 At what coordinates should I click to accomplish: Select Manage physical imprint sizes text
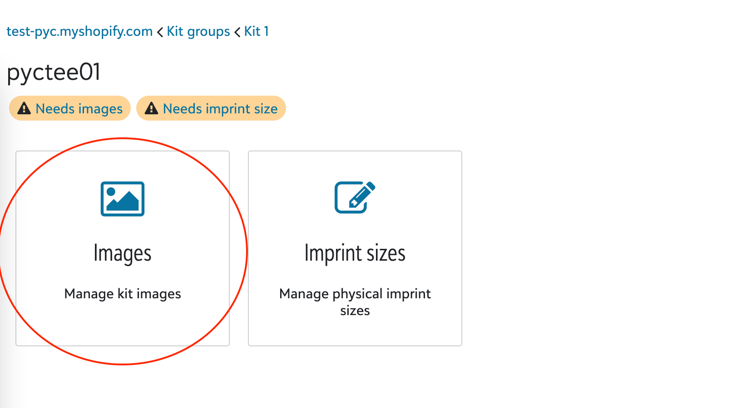[355, 302]
